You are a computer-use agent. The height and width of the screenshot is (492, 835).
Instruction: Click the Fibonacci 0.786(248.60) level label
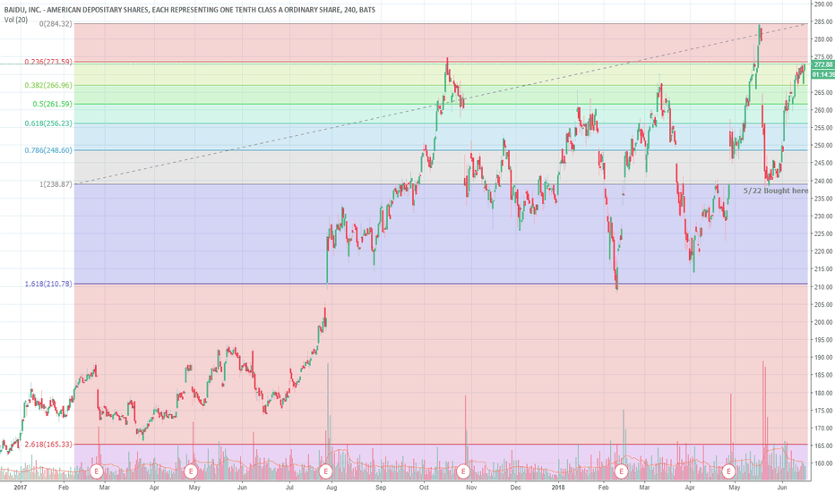pos(48,150)
